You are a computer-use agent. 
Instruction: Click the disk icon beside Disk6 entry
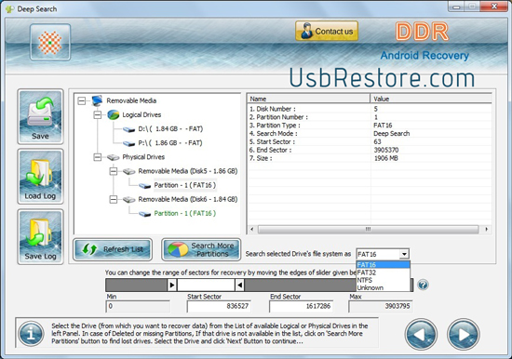coord(129,199)
